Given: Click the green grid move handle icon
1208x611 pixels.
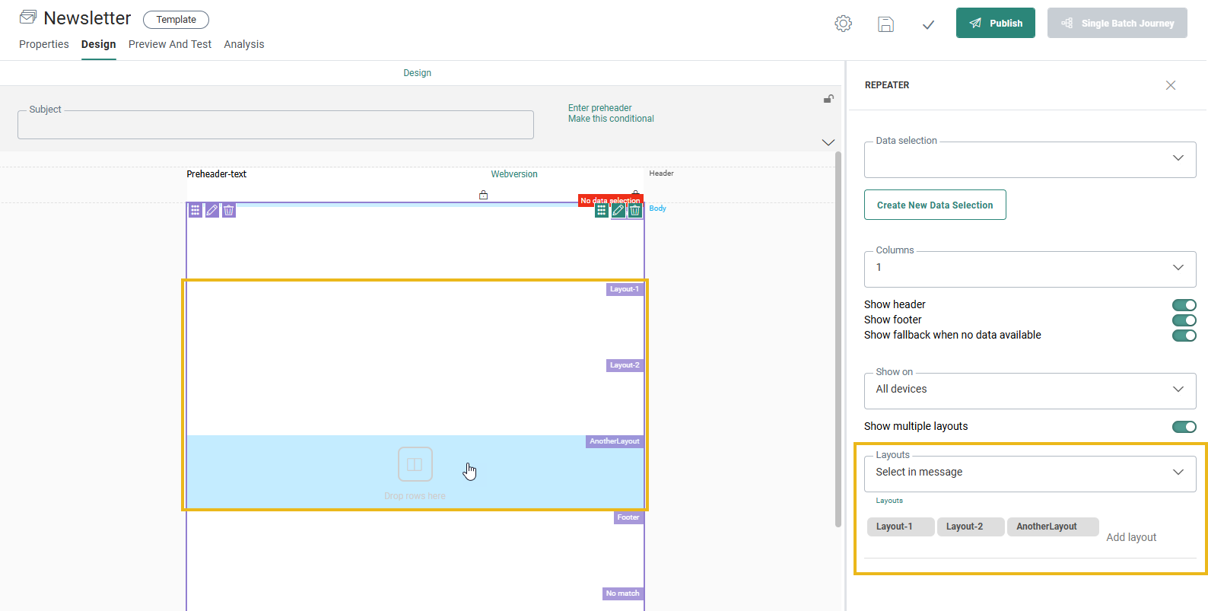Looking at the screenshot, I should pos(602,211).
